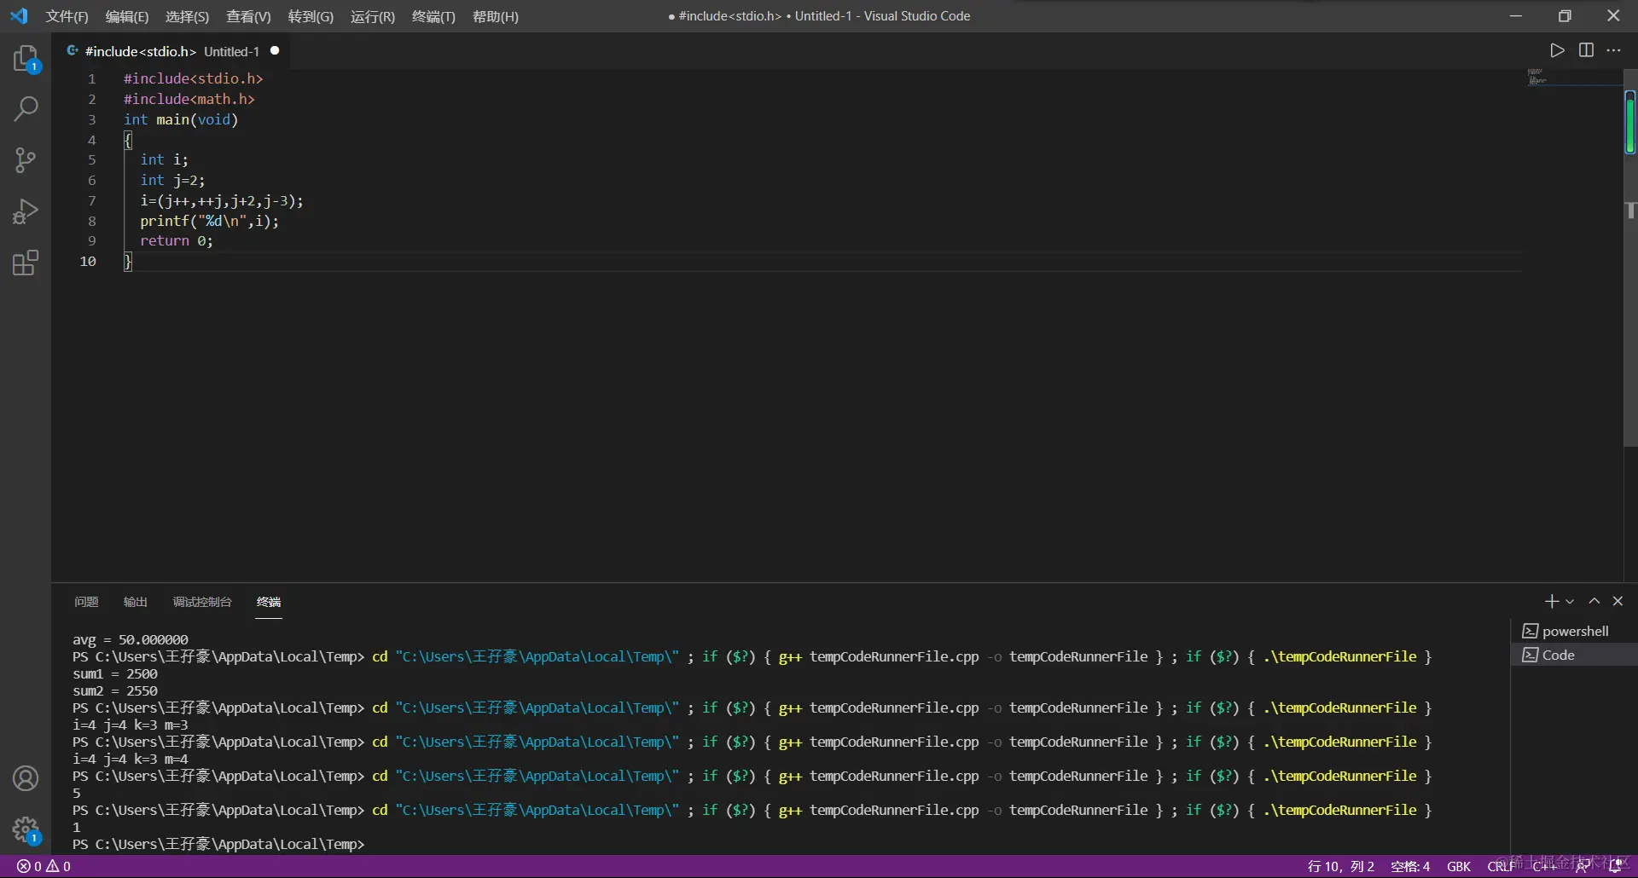Click line number 1 in the gutter
This screenshot has height=878, width=1638.
tap(91, 78)
